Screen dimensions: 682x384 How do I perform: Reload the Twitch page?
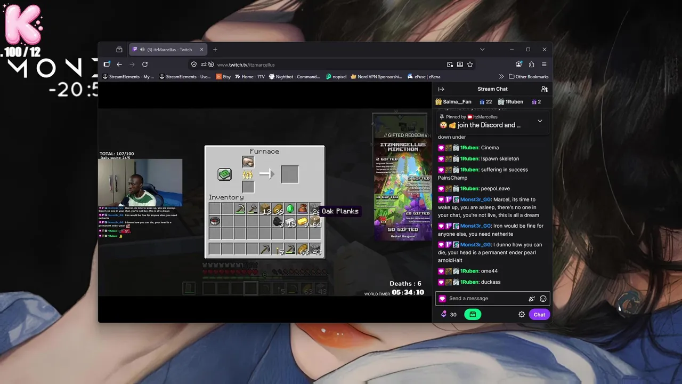pyautogui.click(x=145, y=65)
